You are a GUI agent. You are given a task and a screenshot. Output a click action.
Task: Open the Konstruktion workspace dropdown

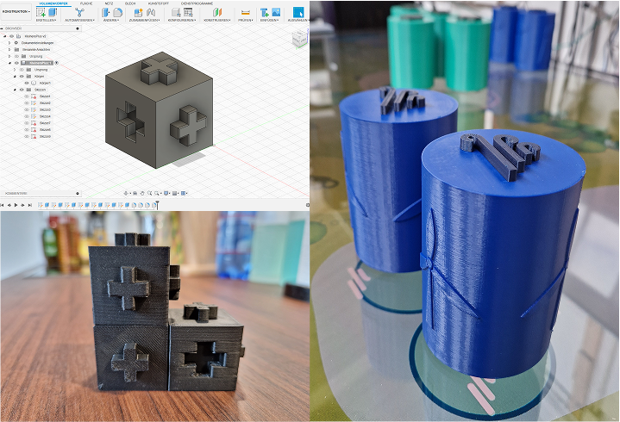[x=16, y=12]
